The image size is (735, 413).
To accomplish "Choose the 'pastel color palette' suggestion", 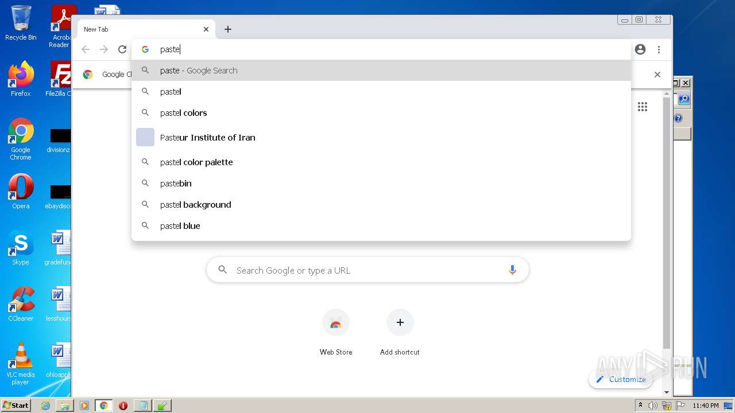I will pos(381,162).
